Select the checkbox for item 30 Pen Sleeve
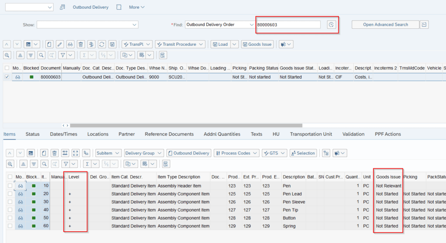 coord(10,202)
